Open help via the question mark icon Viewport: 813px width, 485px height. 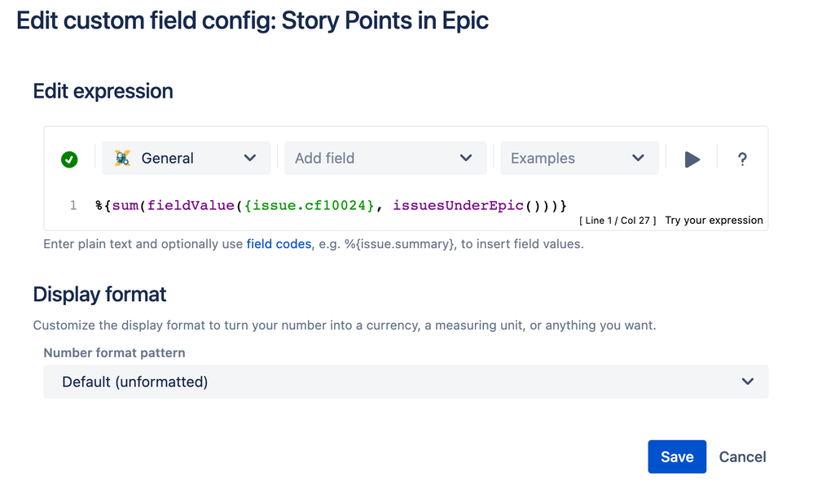pos(742,159)
